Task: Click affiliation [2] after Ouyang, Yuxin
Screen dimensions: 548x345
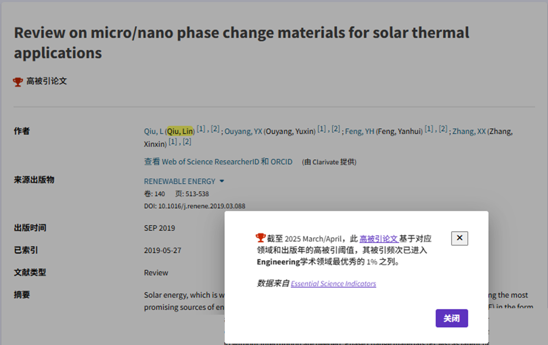Action: [x=335, y=129]
